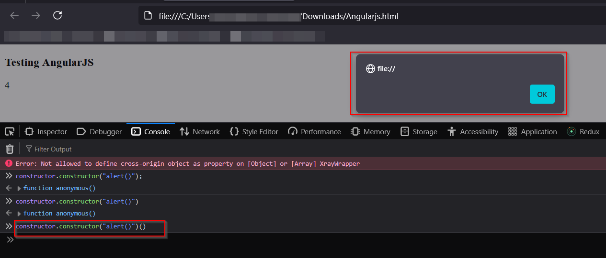Open the Storage tab
Screen dimensions: 606x258
tap(419, 132)
